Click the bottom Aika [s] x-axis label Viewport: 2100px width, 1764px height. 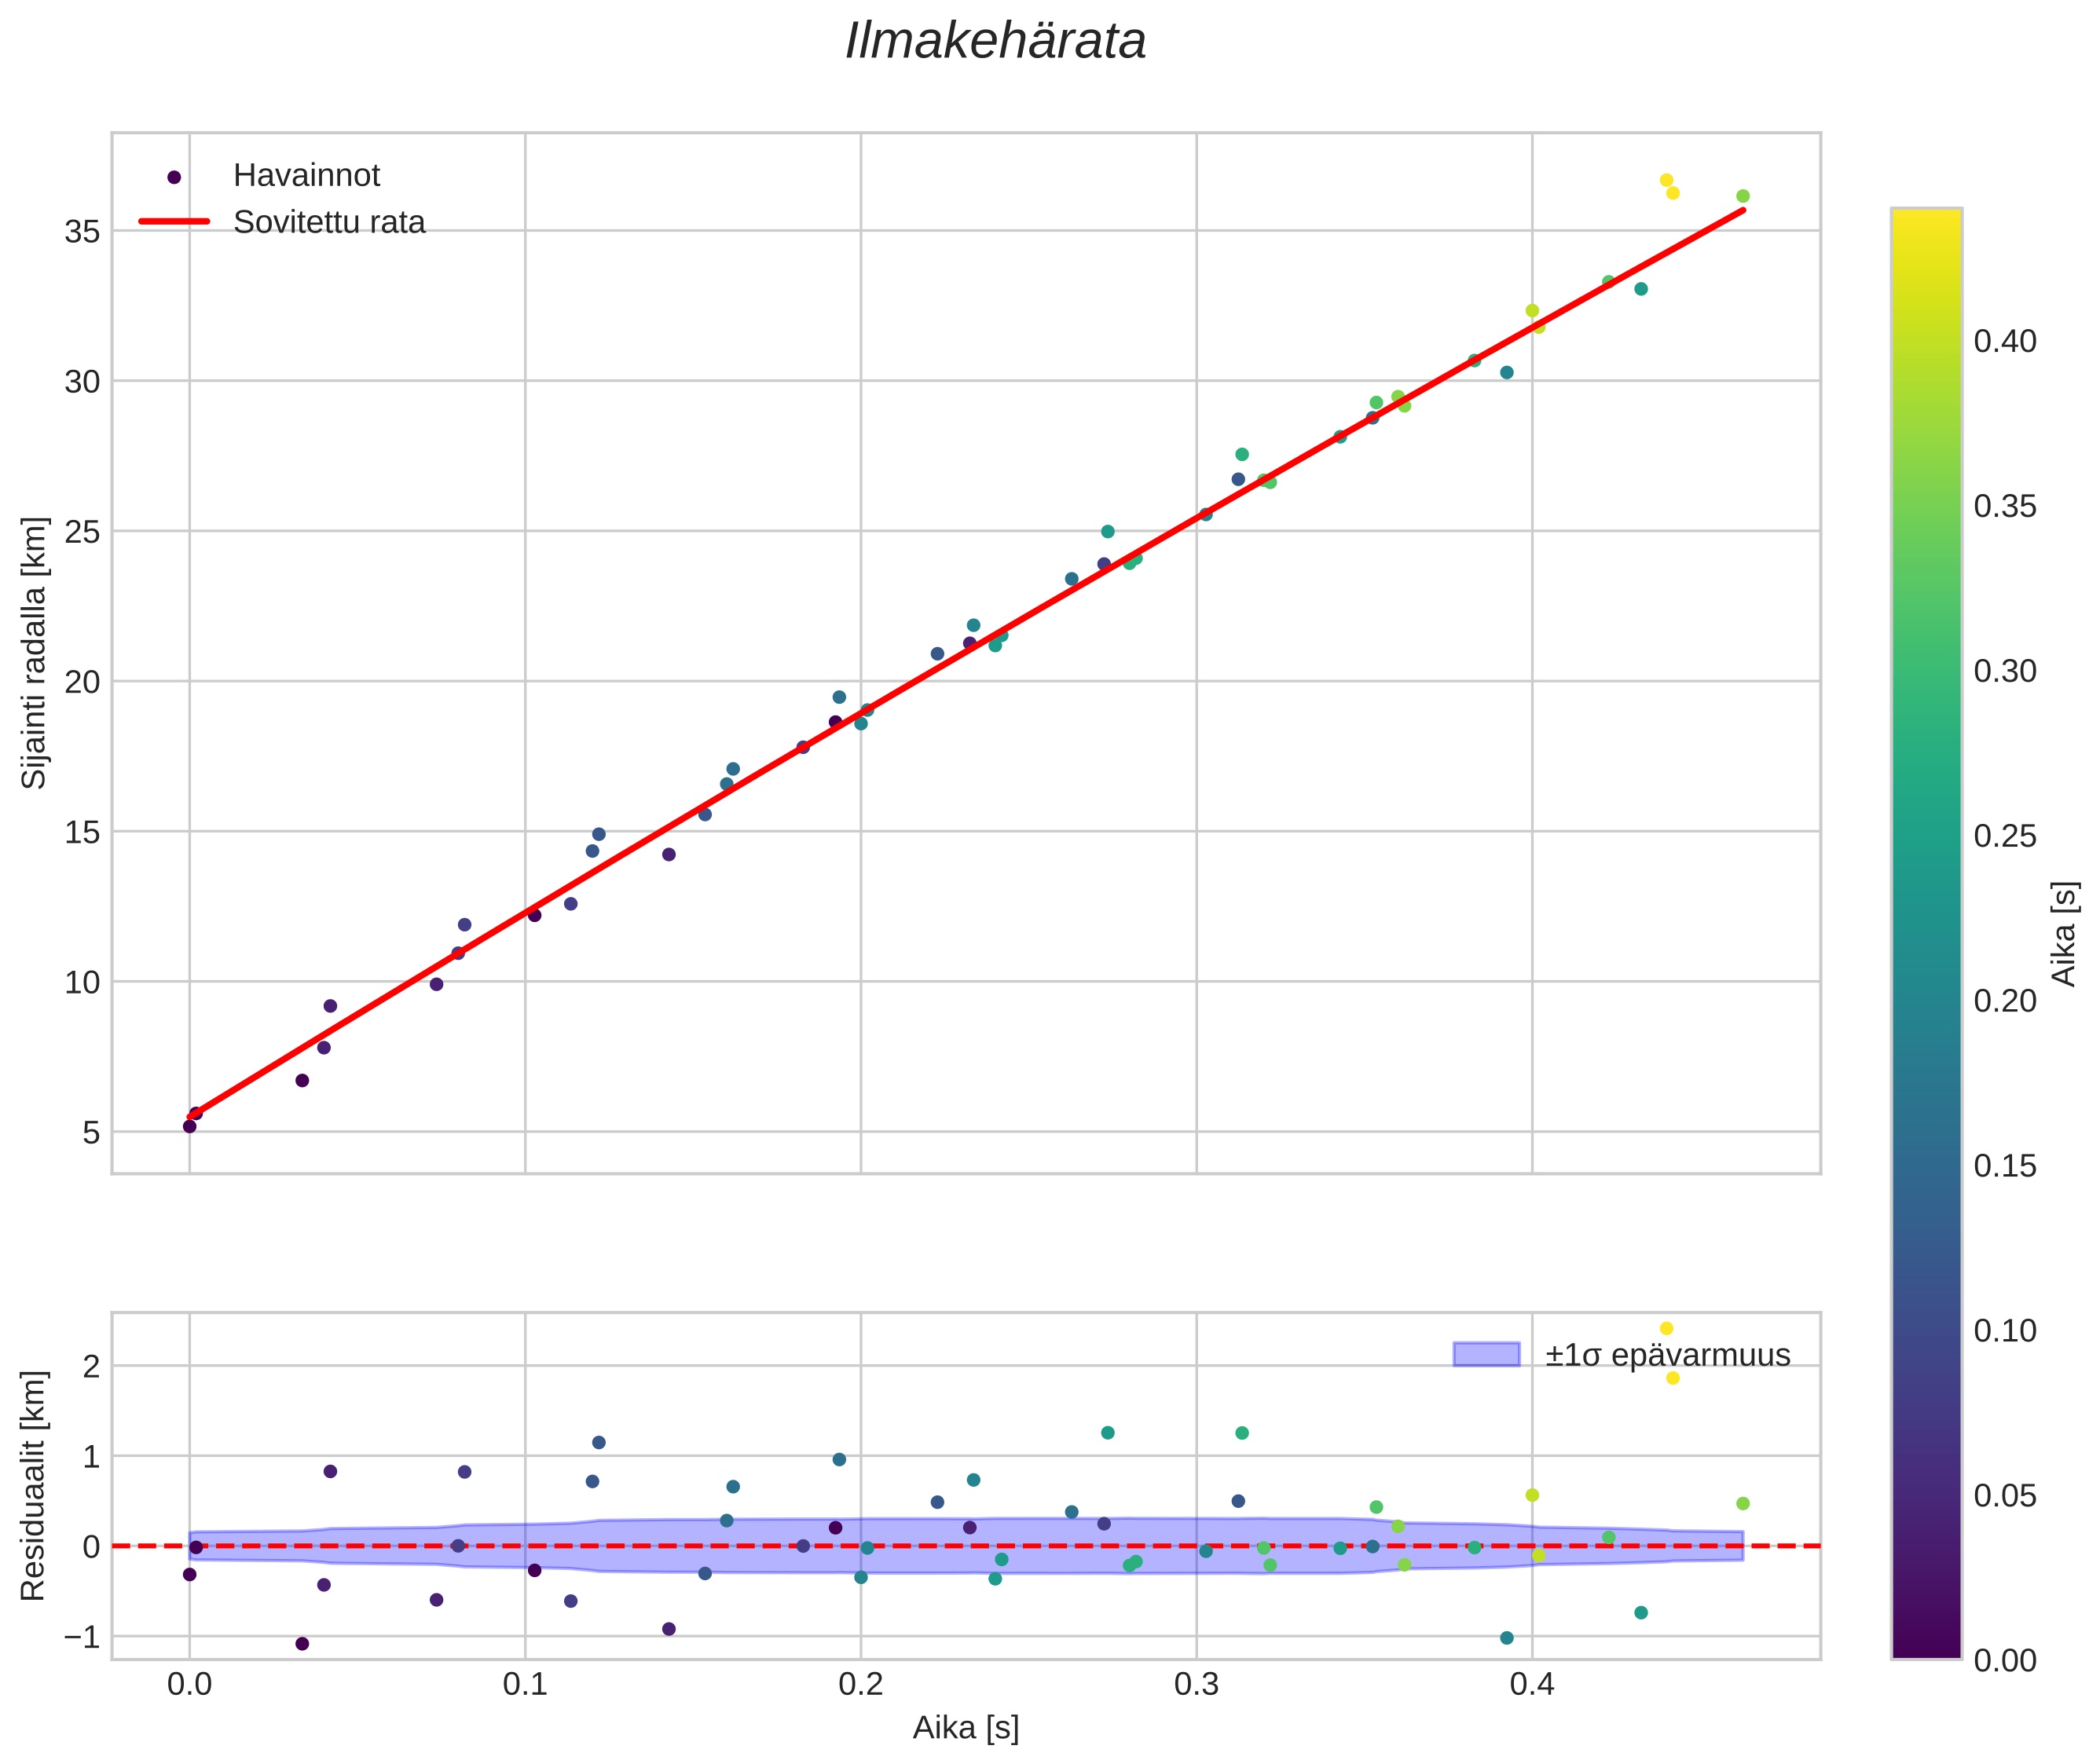click(x=965, y=1727)
